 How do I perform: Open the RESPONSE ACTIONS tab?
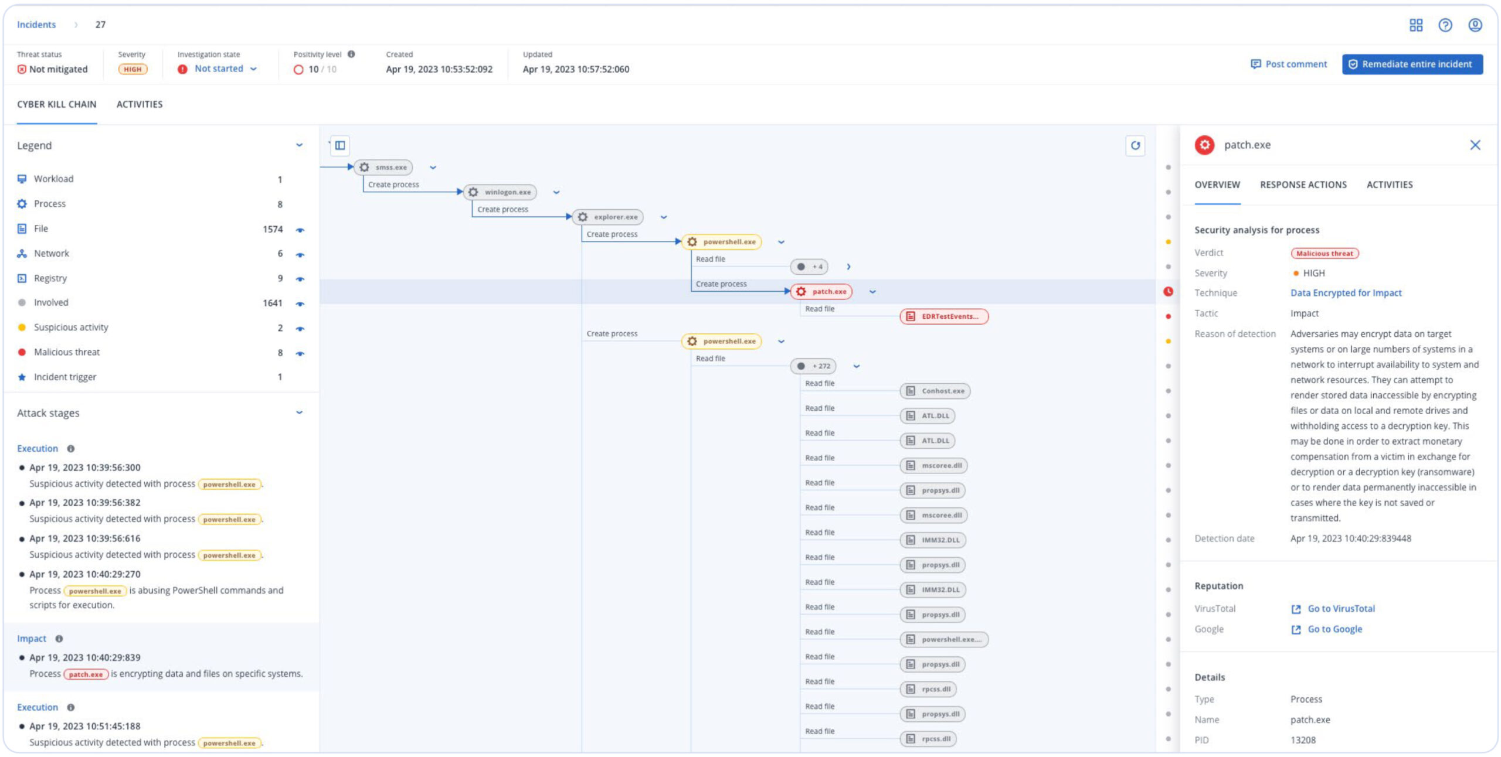tap(1303, 185)
